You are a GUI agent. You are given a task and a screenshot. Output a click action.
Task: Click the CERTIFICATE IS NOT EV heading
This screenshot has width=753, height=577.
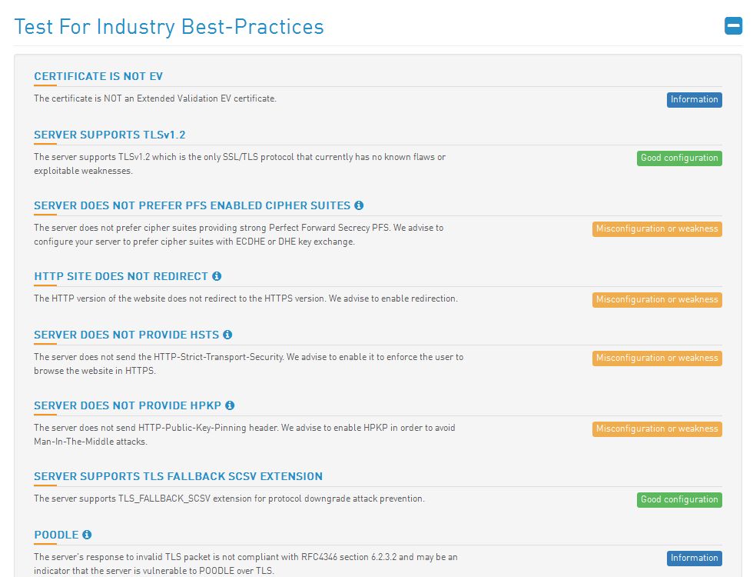(x=98, y=76)
